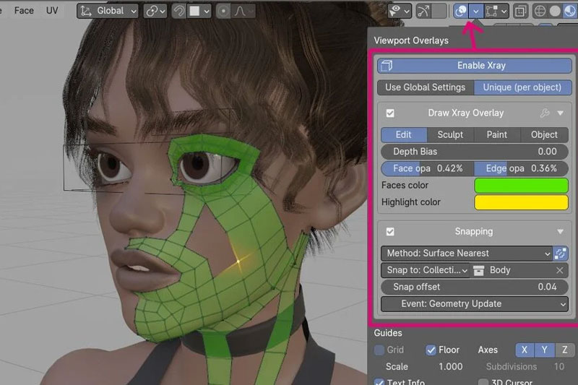Switch to the Edit mode tab
This screenshot has height=385, width=578.
tap(404, 135)
